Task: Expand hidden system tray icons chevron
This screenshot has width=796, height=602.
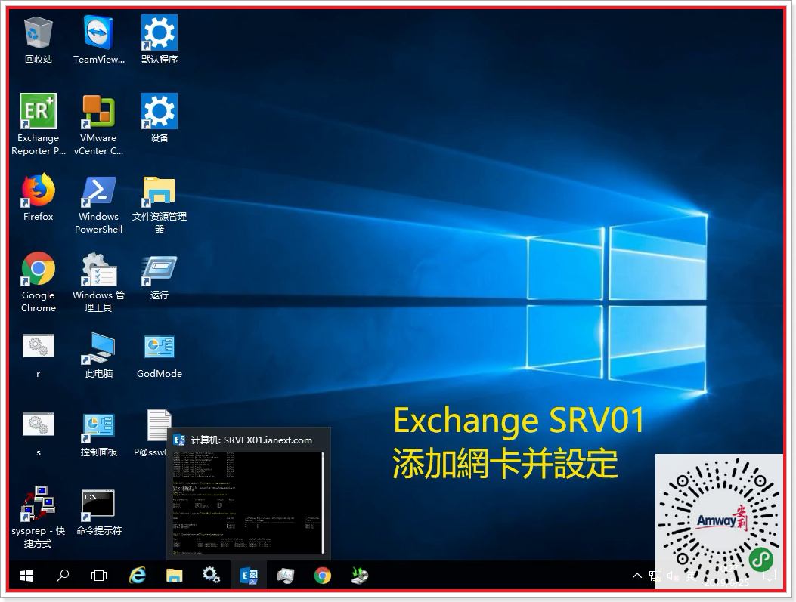Action: tap(636, 575)
